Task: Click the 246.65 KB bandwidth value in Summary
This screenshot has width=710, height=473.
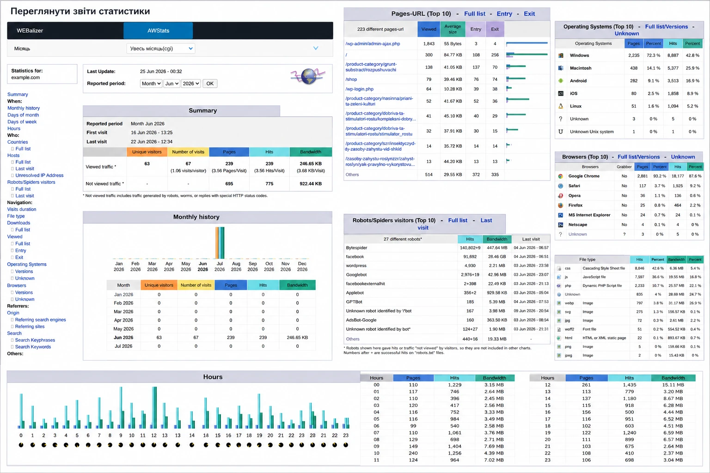Action: point(311,164)
